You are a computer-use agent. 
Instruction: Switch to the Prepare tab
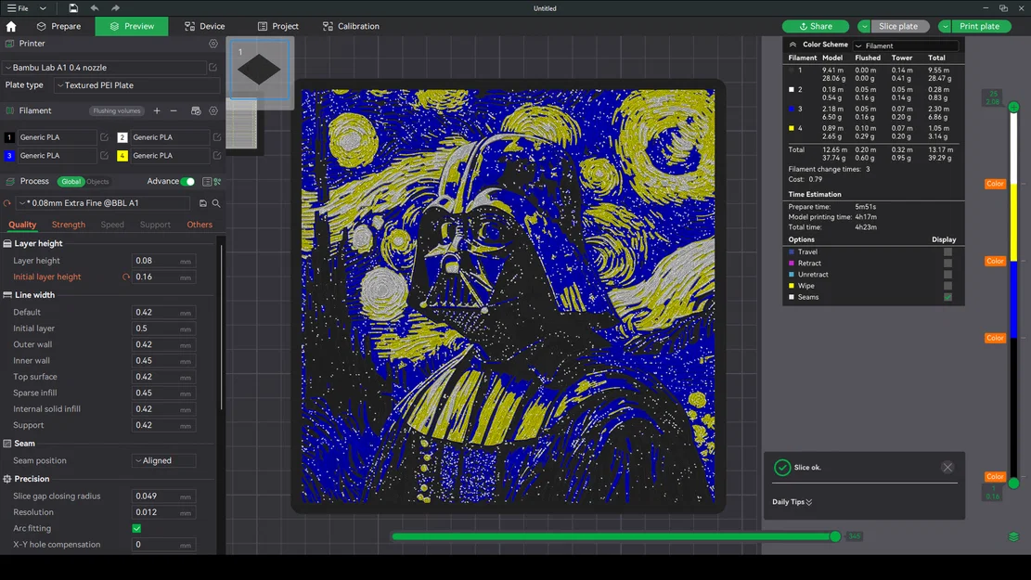tap(58, 26)
